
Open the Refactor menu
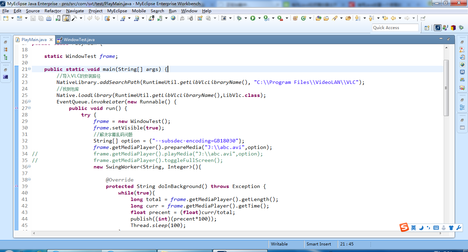pos(53,11)
